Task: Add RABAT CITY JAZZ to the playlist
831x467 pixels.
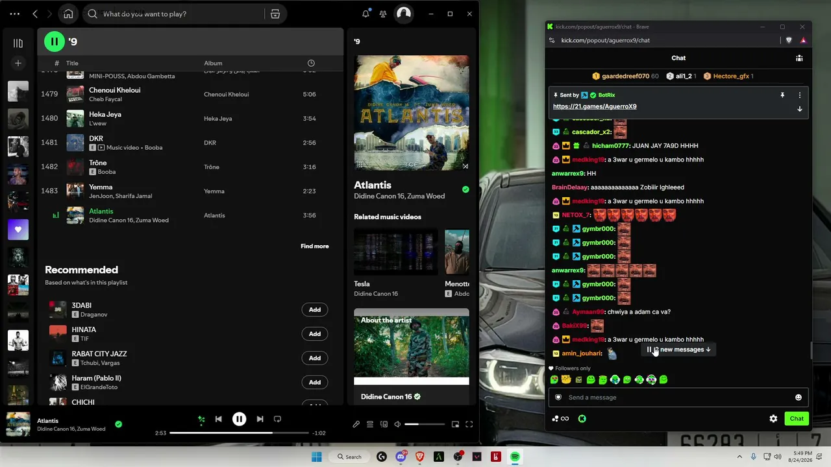Action: coord(315,358)
